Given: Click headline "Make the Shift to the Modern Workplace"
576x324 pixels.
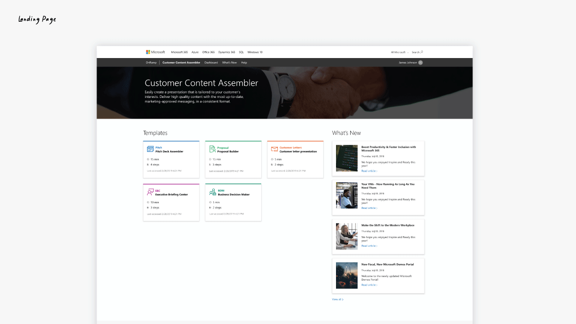Looking at the screenshot, I should tap(388, 225).
